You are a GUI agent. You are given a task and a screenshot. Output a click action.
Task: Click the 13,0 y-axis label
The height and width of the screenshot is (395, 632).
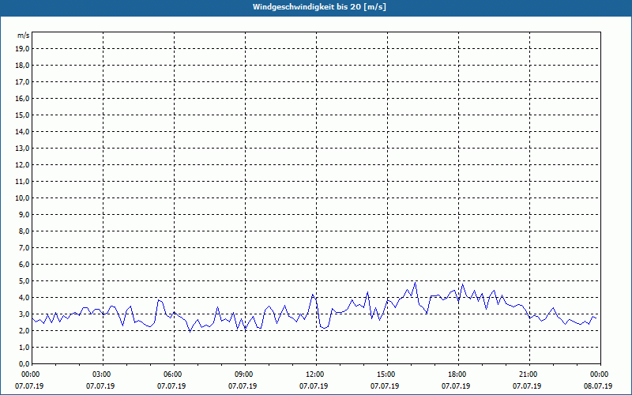pyautogui.click(x=23, y=149)
